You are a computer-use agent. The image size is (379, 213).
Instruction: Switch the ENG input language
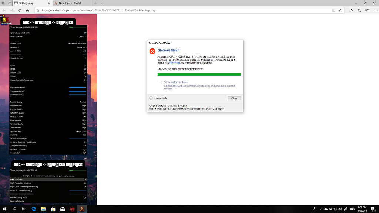click(352, 209)
